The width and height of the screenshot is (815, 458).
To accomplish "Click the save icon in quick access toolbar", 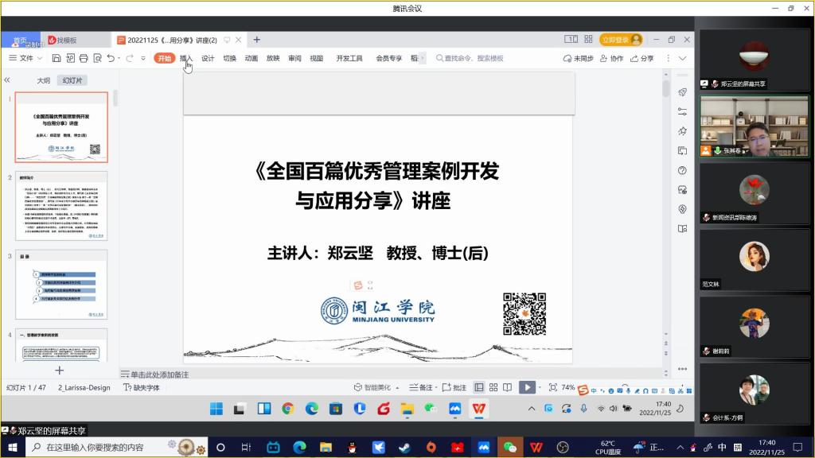I will click(57, 58).
